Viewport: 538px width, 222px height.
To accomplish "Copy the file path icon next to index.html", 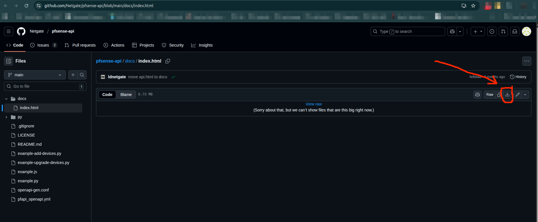I will click(x=168, y=61).
